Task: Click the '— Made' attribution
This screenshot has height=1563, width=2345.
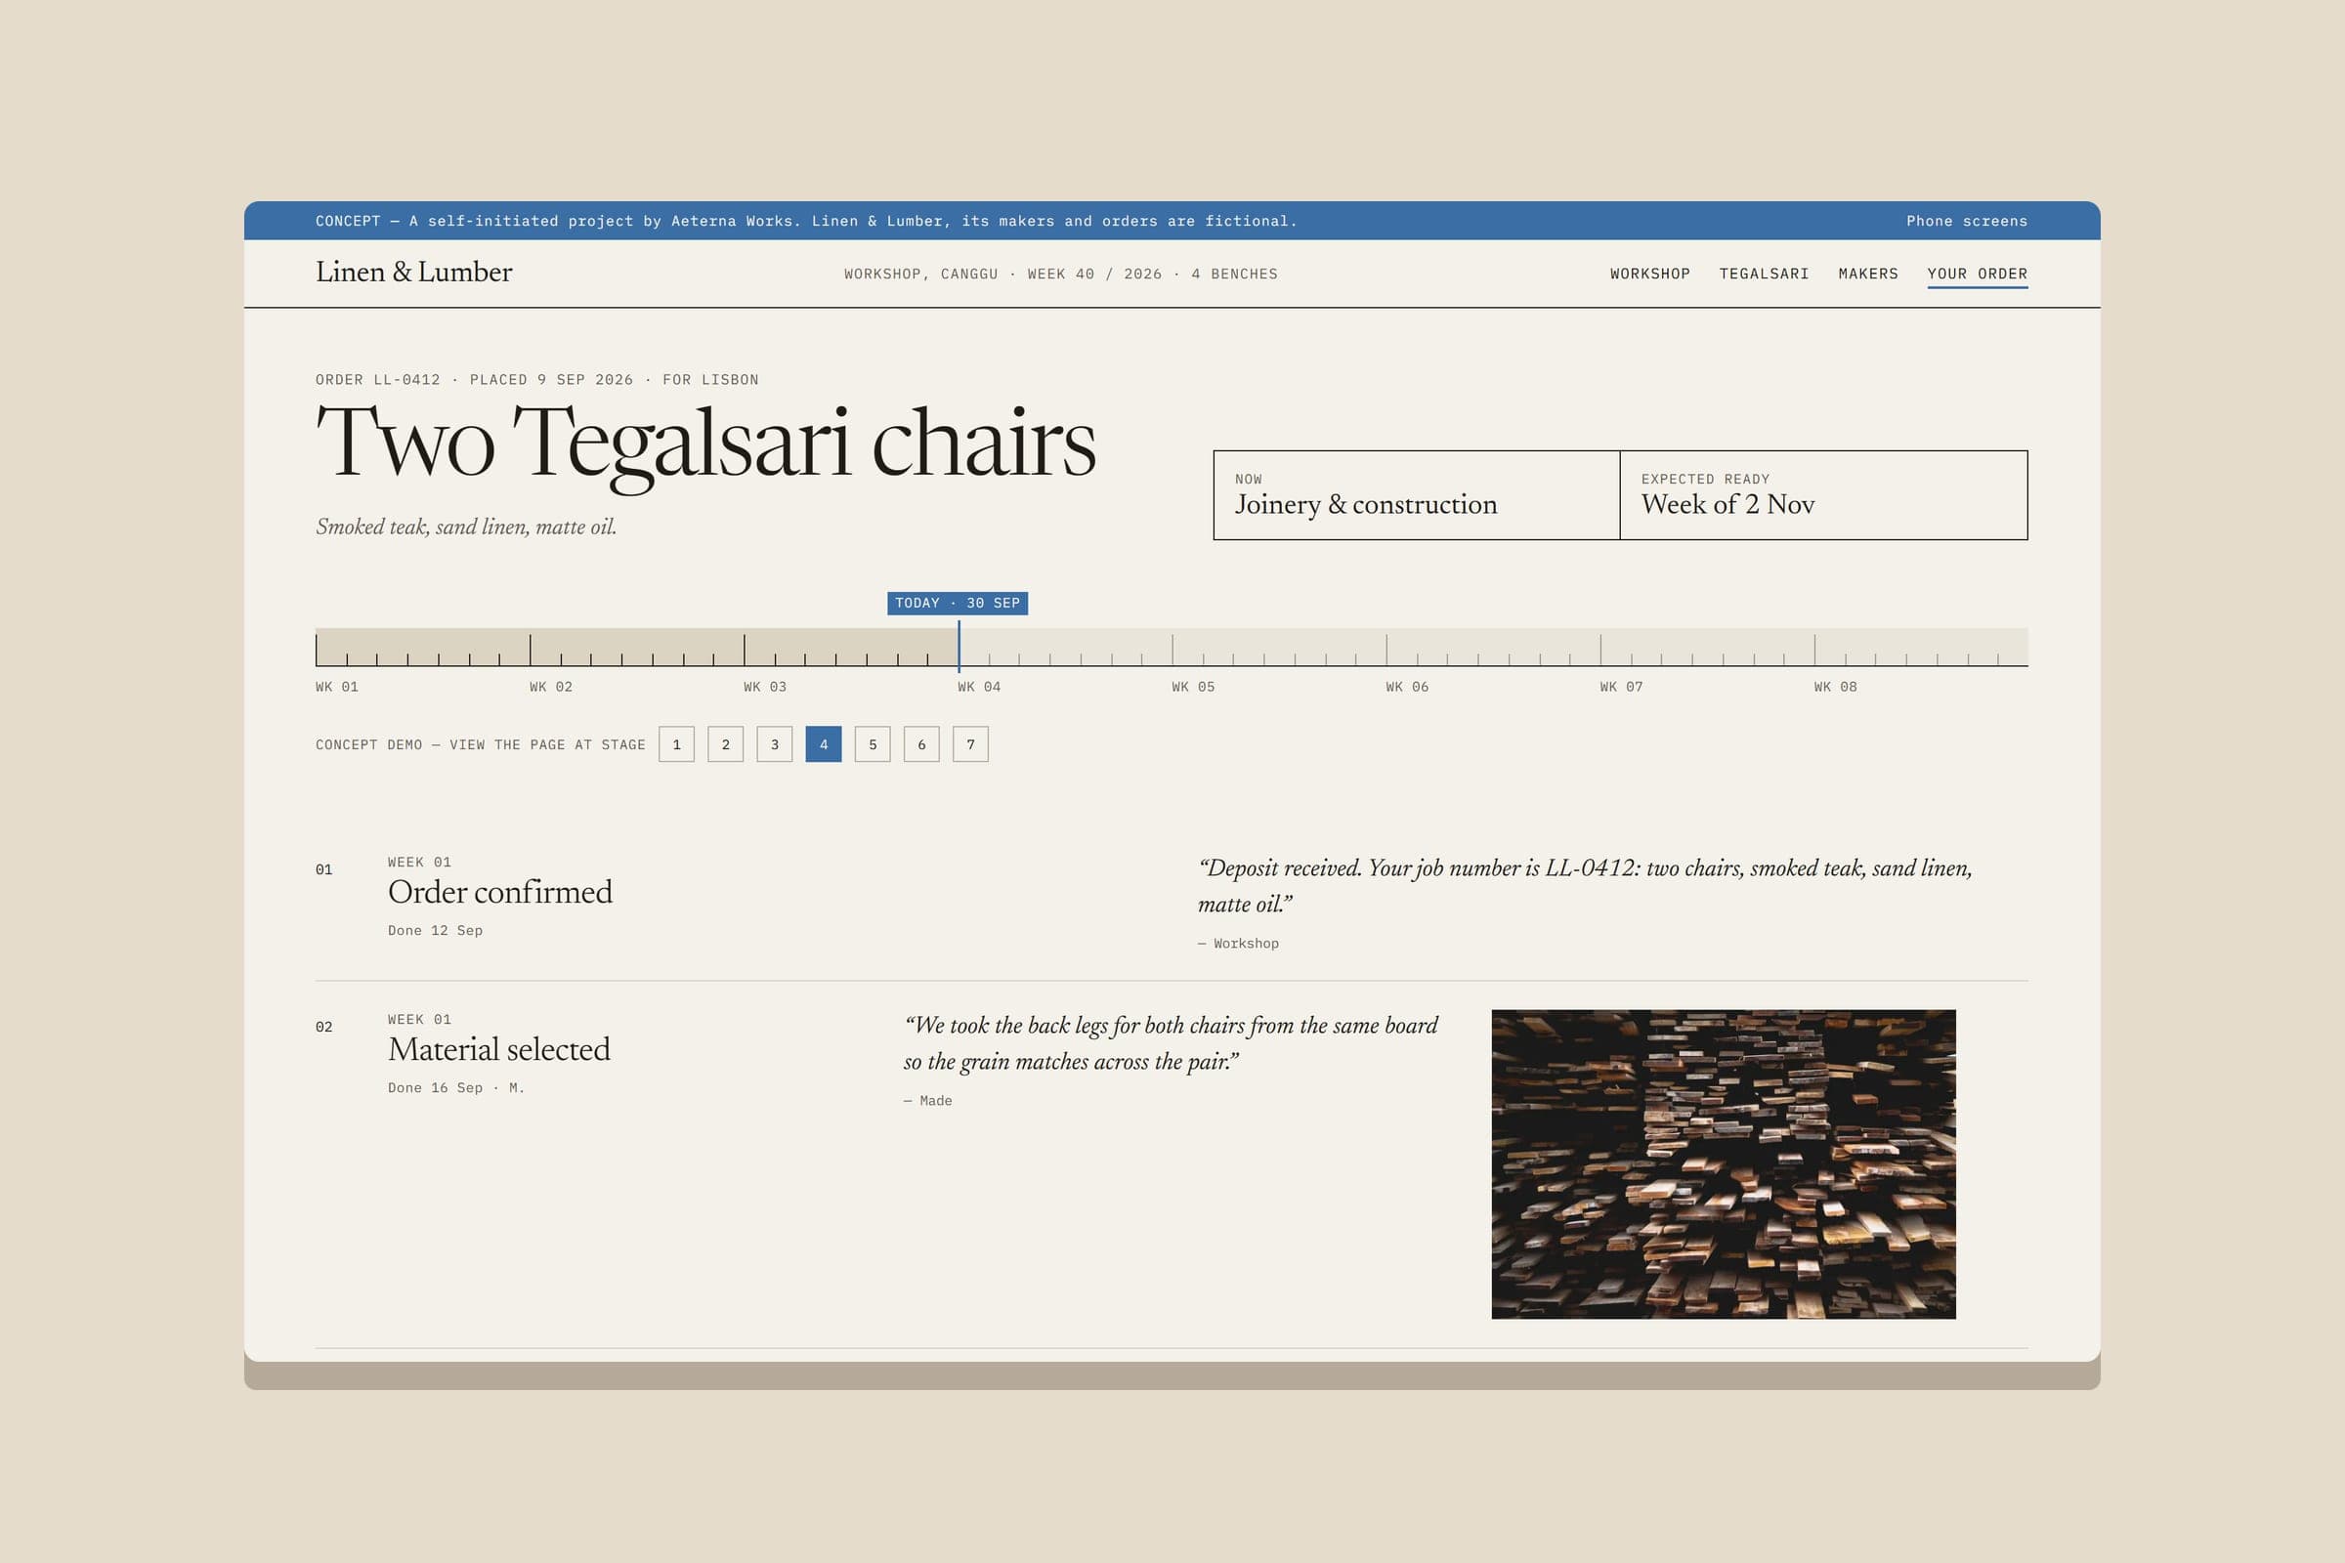Action: pyautogui.click(x=927, y=1102)
